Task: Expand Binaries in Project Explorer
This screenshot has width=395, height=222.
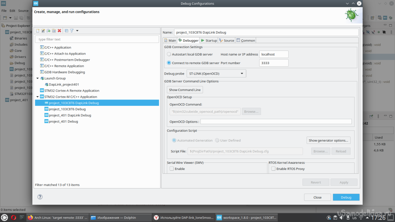Action: point(21,38)
